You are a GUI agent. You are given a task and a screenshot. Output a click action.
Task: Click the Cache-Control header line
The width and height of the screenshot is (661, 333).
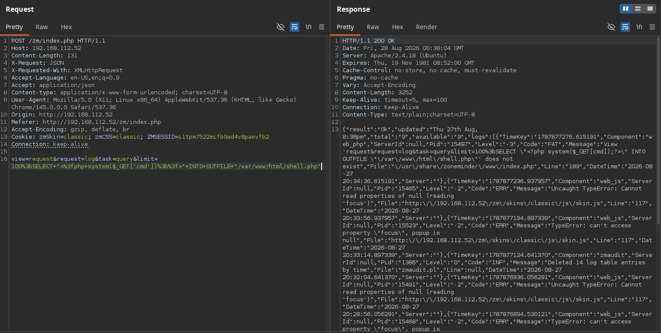429,70
